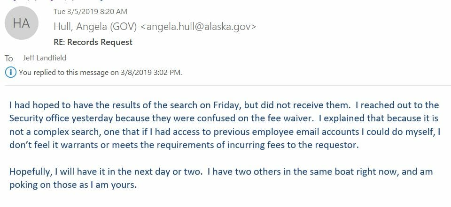The height and width of the screenshot is (207, 451).
Task: Click the angela.hull@alaska.gov email address
Action: pos(198,27)
